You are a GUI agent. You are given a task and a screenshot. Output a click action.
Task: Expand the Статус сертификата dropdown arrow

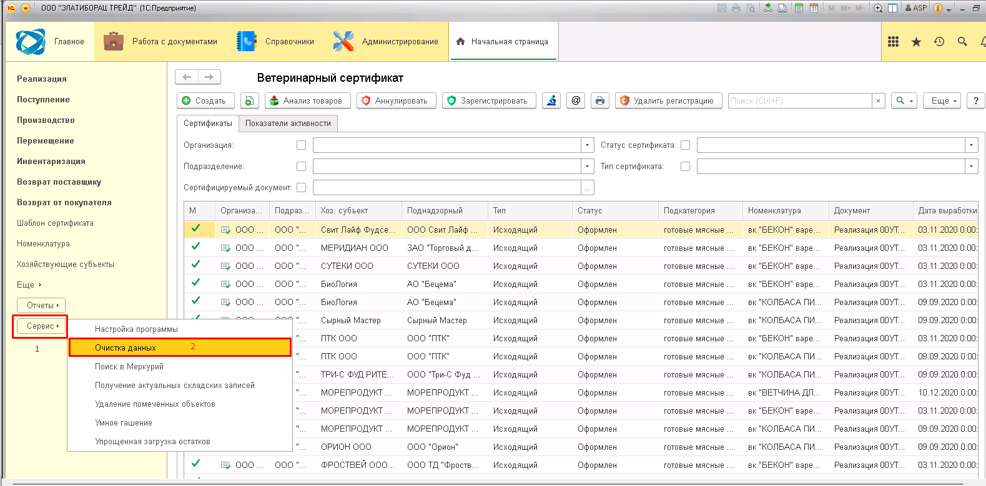coord(971,145)
